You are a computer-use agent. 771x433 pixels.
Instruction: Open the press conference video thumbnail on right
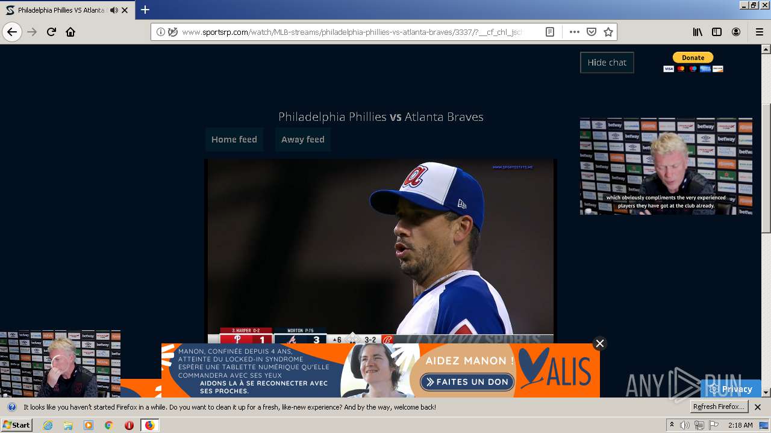(666, 167)
